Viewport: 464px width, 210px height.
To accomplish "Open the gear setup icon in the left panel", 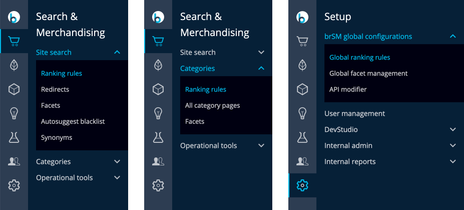I will pyautogui.click(x=14, y=185).
